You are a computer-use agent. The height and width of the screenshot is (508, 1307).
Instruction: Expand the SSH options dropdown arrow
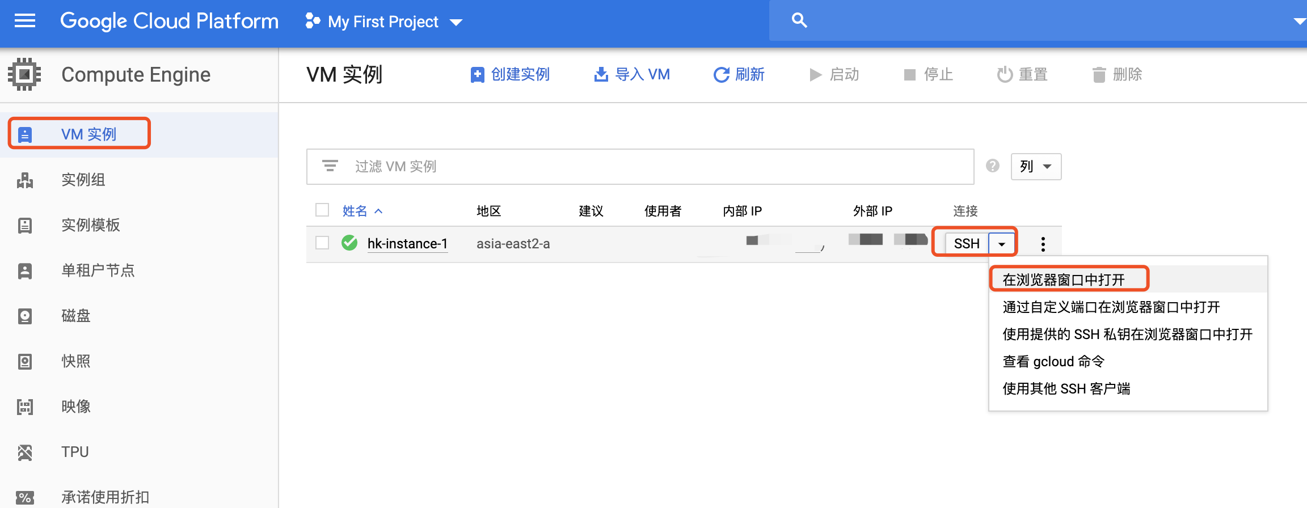[x=1002, y=244]
